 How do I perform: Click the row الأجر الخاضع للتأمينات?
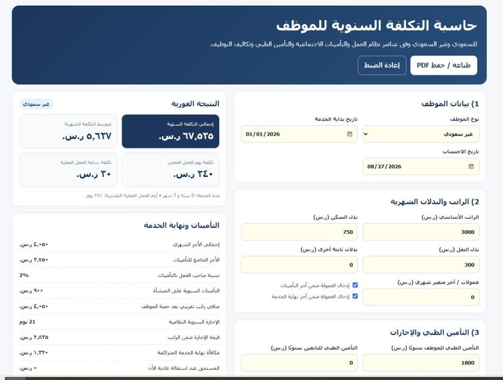pyautogui.click(x=120, y=260)
